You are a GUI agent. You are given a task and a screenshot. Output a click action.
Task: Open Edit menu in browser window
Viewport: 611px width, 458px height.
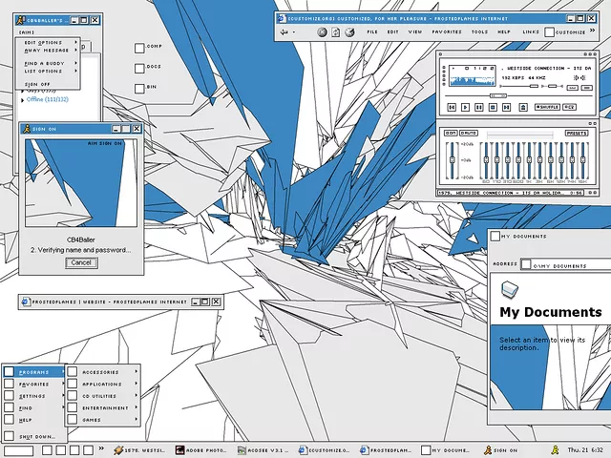[x=392, y=31]
